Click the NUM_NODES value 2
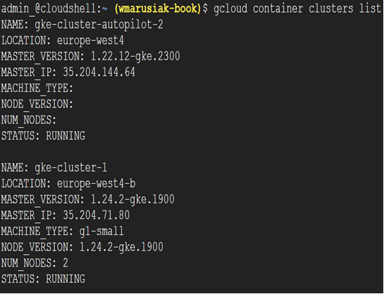This screenshot has height=294, width=384. (65, 263)
